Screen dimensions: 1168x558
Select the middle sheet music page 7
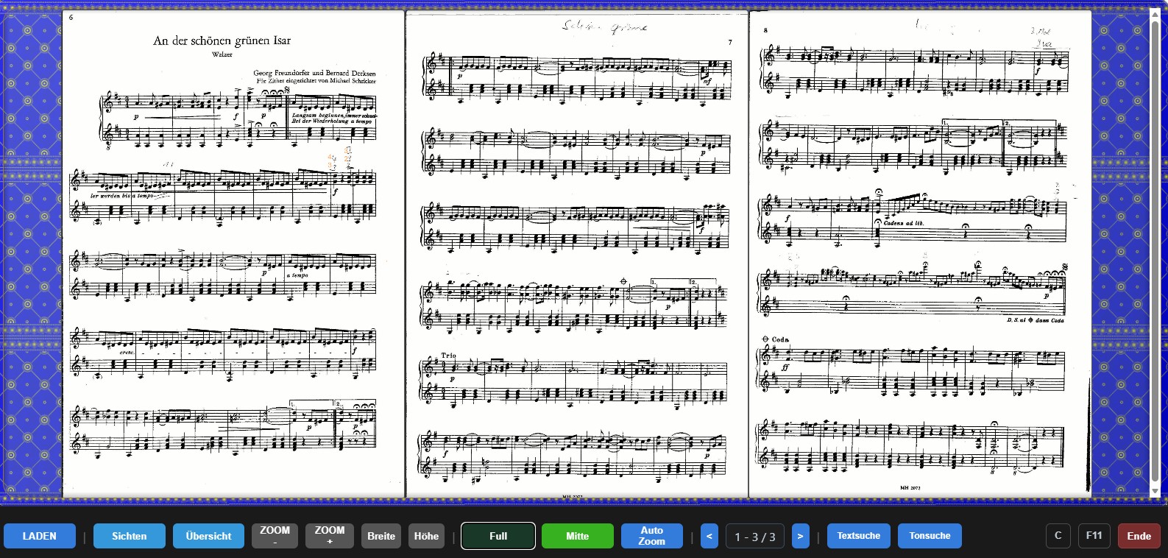point(577,254)
